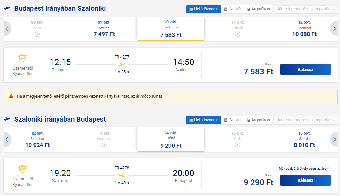Select Hét idővonala view for return flights
Viewport: 340px width, 196px height.
(204, 120)
